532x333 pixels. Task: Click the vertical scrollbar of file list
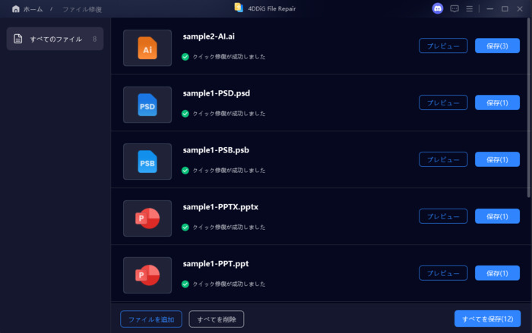pyautogui.click(x=529, y=108)
